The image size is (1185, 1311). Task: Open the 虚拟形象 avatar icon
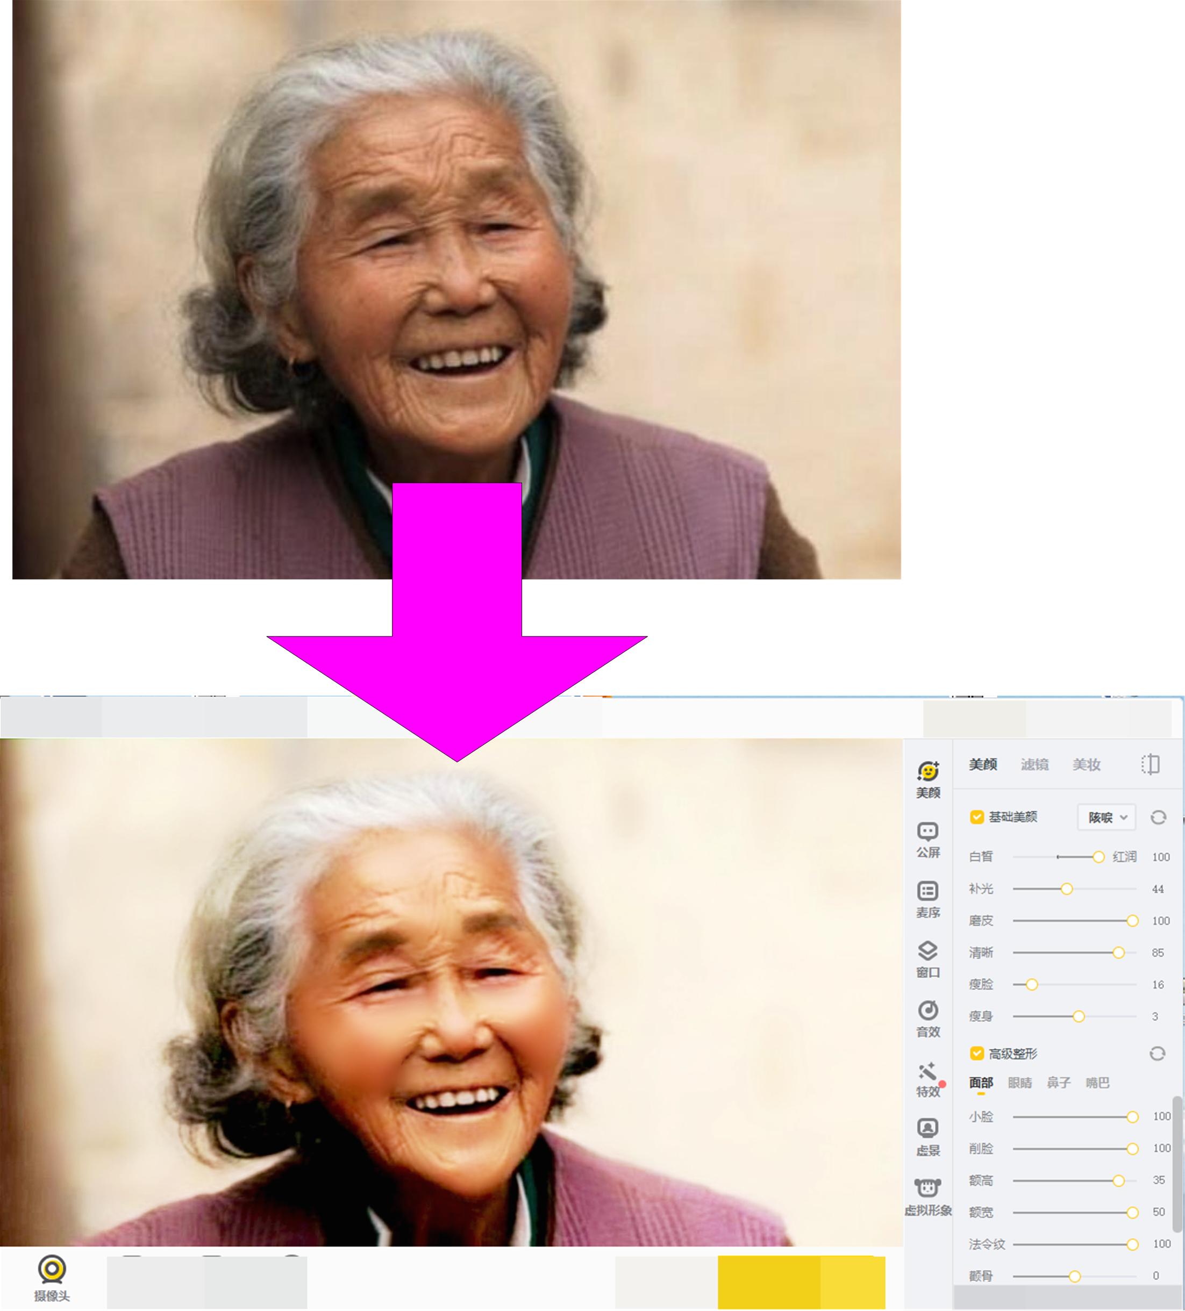[927, 1189]
